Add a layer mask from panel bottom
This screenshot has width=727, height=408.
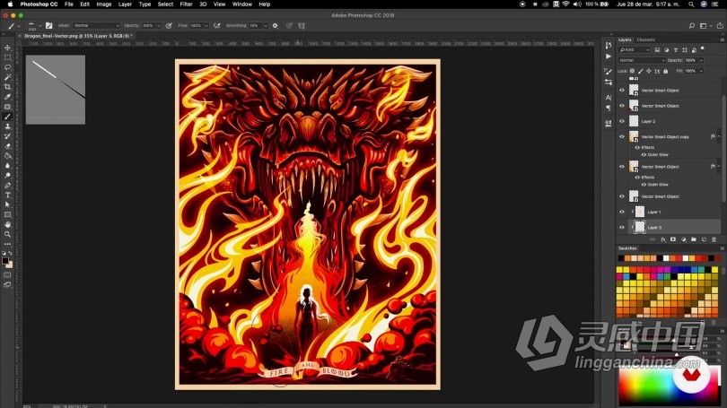pyautogui.click(x=673, y=239)
